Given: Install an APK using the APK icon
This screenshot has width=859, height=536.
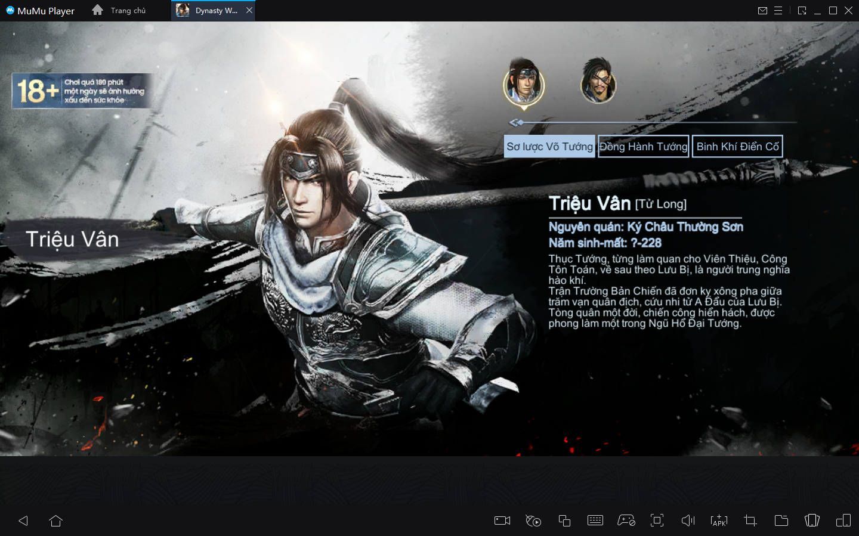Looking at the screenshot, I should tap(719, 520).
